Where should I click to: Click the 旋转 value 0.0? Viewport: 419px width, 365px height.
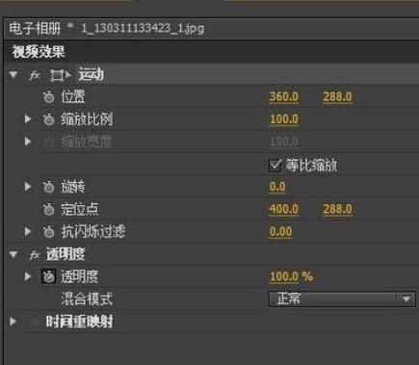tap(277, 187)
